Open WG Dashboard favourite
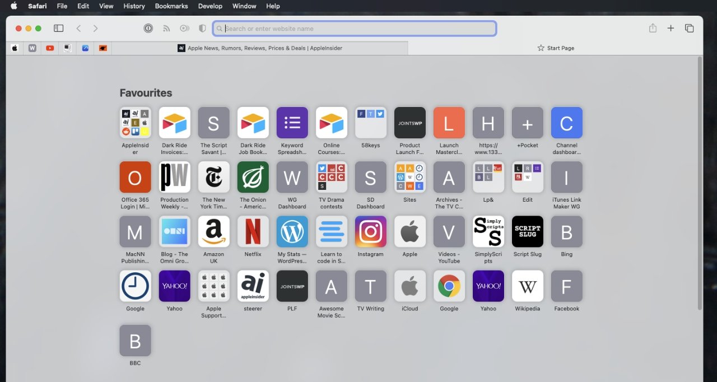717x382 pixels. tap(292, 177)
